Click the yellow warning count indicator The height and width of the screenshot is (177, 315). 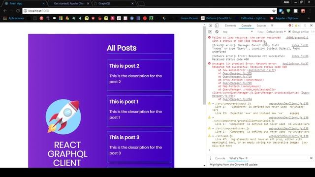[x=297, y=26]
